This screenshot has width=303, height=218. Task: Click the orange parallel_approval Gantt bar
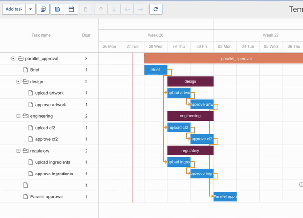[223, 59]
